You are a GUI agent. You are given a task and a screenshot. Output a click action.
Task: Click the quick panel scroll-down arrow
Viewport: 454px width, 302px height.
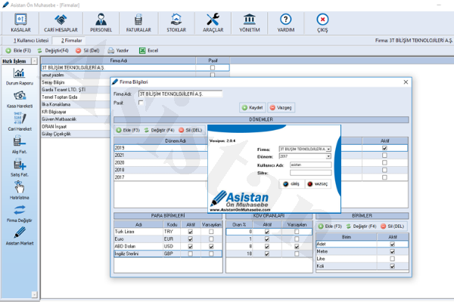(x=34, y=294)
